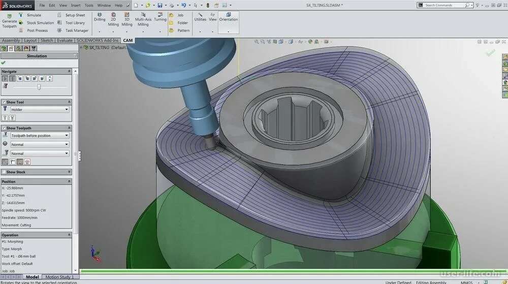The width and height of the screenshot is (508, 284).
Task: Open the Holder dropdown under Show Tool
Action: 40,109
